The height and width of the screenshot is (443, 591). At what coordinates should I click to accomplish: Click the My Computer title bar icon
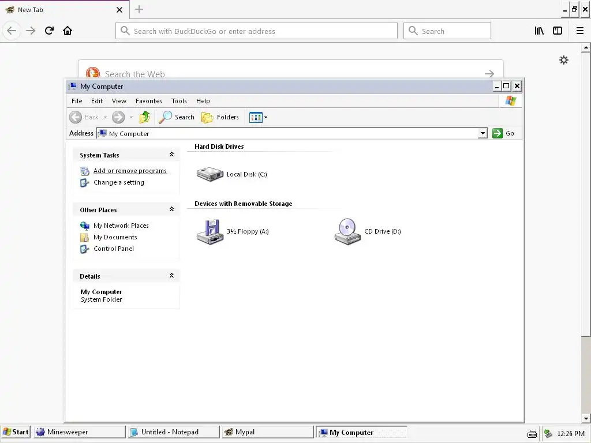(x=73, y=87)
